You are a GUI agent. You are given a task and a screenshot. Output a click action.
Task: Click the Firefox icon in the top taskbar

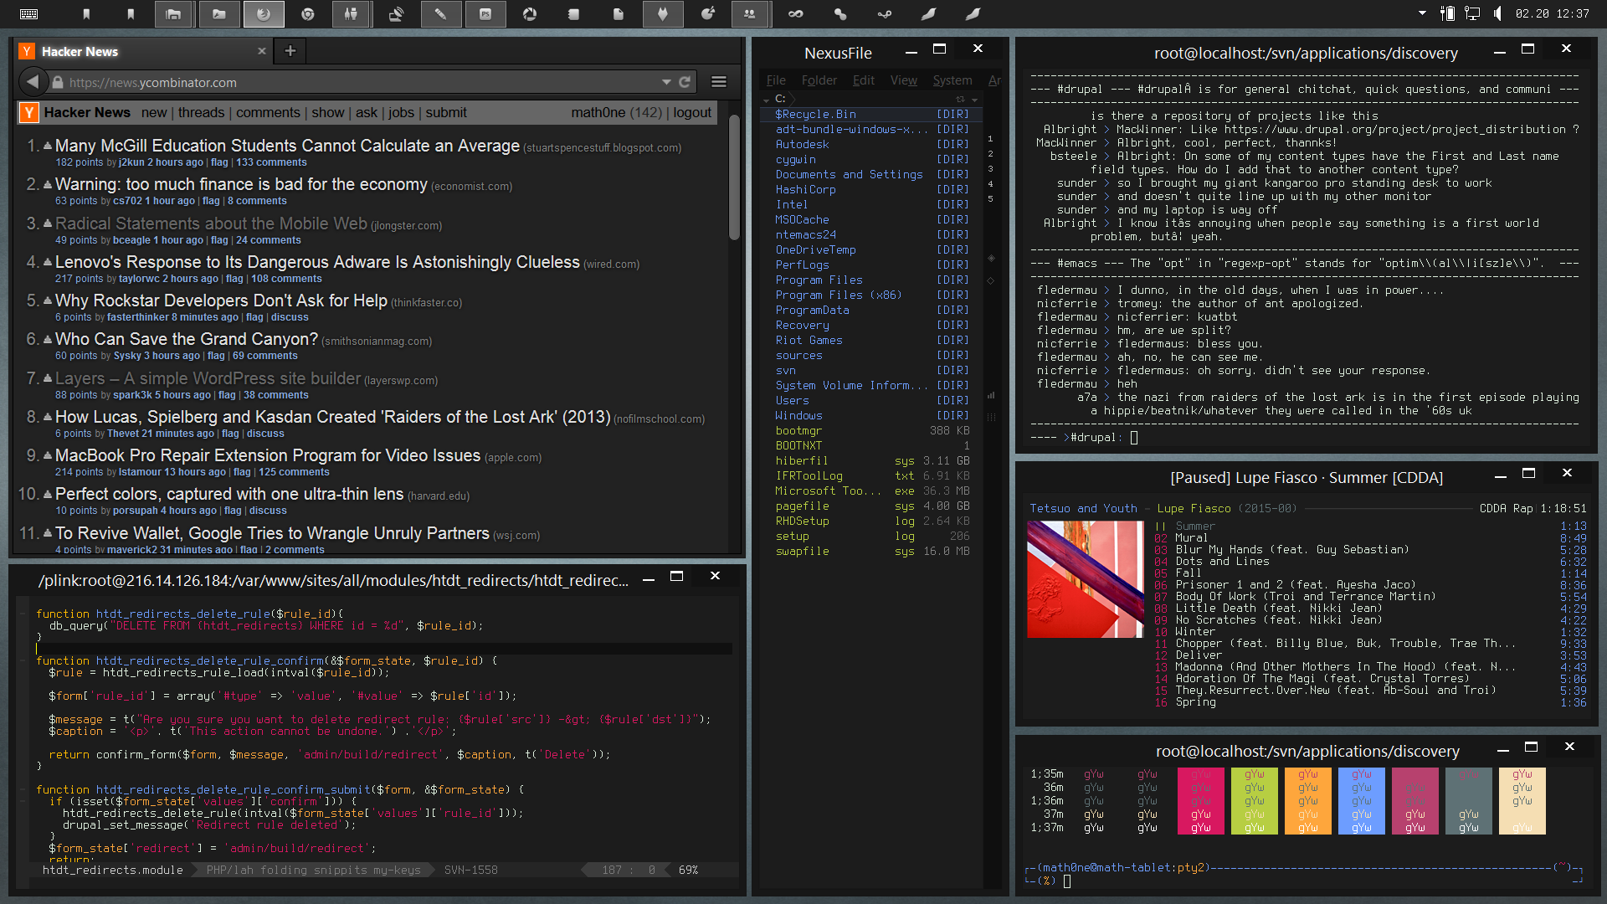(x=264, y=14)
